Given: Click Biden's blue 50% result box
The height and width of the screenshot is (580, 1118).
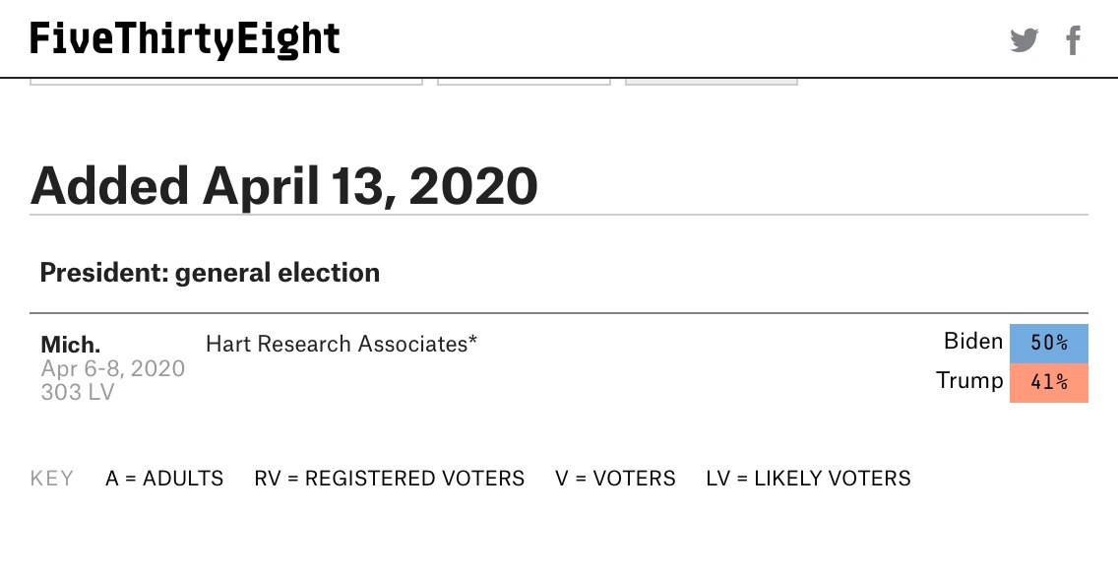Looking at the screenshot, I should coord(1049,344).
